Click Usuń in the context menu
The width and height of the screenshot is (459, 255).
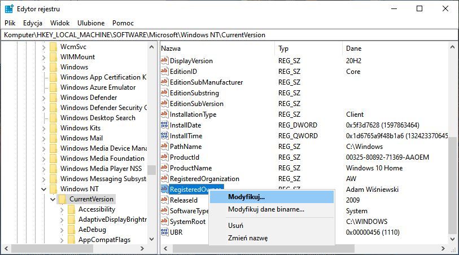click(235, 225)
